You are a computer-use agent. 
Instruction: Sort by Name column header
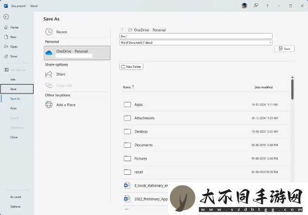pos(128,87)
